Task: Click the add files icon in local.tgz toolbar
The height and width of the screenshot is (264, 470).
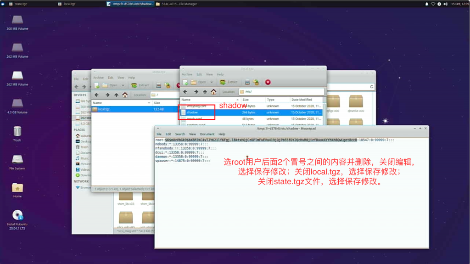Action: (256, 82)
